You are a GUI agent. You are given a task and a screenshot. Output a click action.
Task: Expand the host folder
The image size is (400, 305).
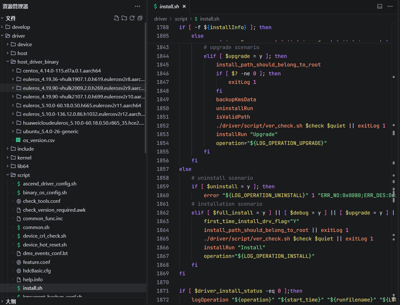tap(8, 53)
